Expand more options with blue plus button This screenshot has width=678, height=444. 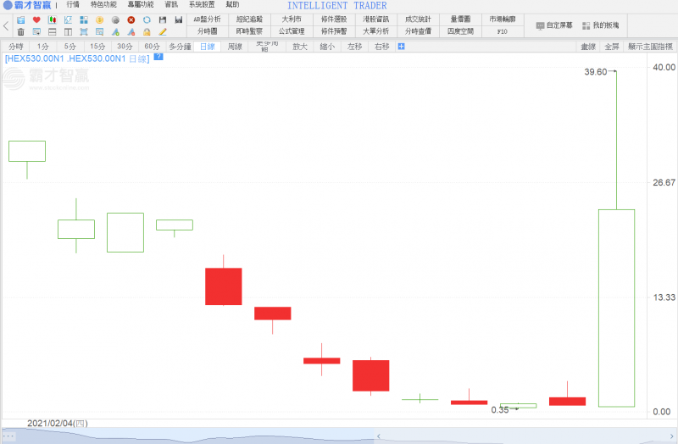click(401, 47)
